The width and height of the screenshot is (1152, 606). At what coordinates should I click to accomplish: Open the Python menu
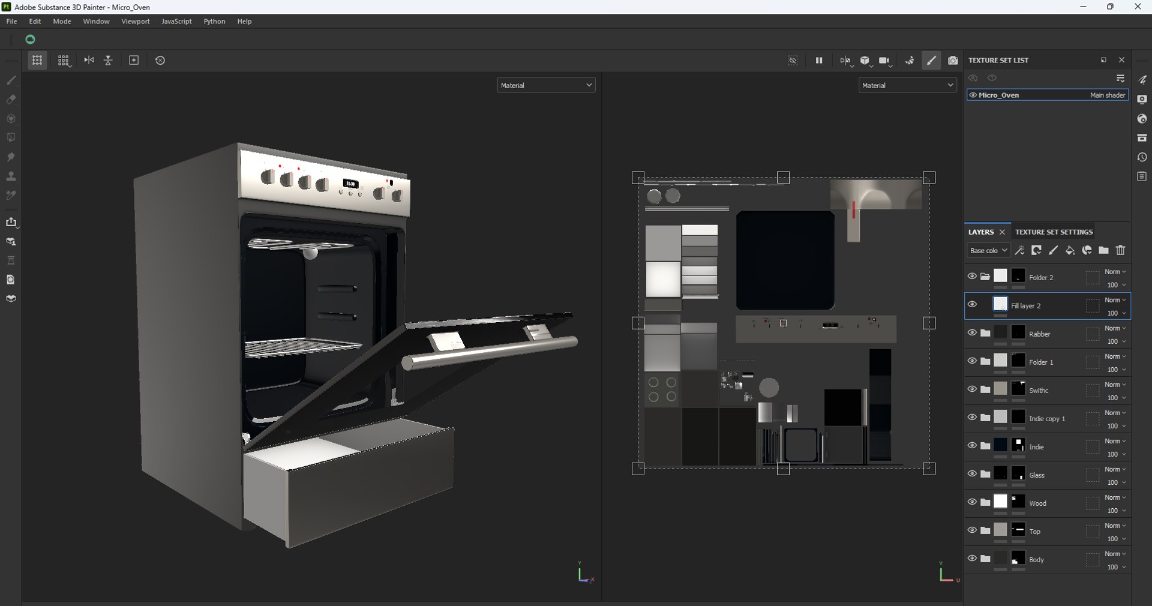(214, 21)
